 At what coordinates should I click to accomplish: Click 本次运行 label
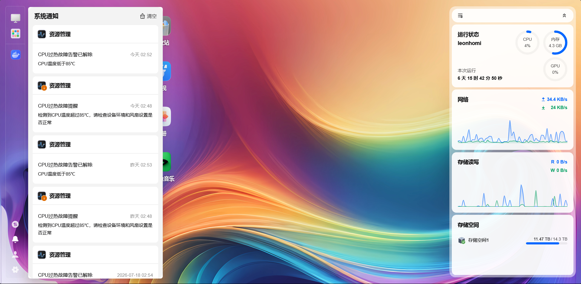click(x=467, y=70)
